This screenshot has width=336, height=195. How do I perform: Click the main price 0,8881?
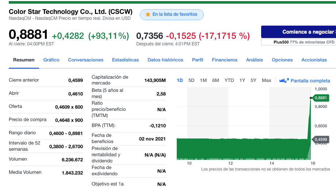[x=28, y=35]
